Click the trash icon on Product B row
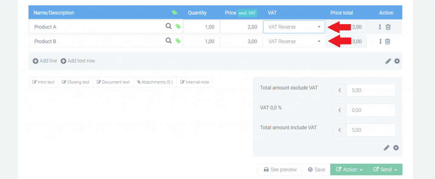The width and height of the screenshot is (435, 179). (387, 41)
